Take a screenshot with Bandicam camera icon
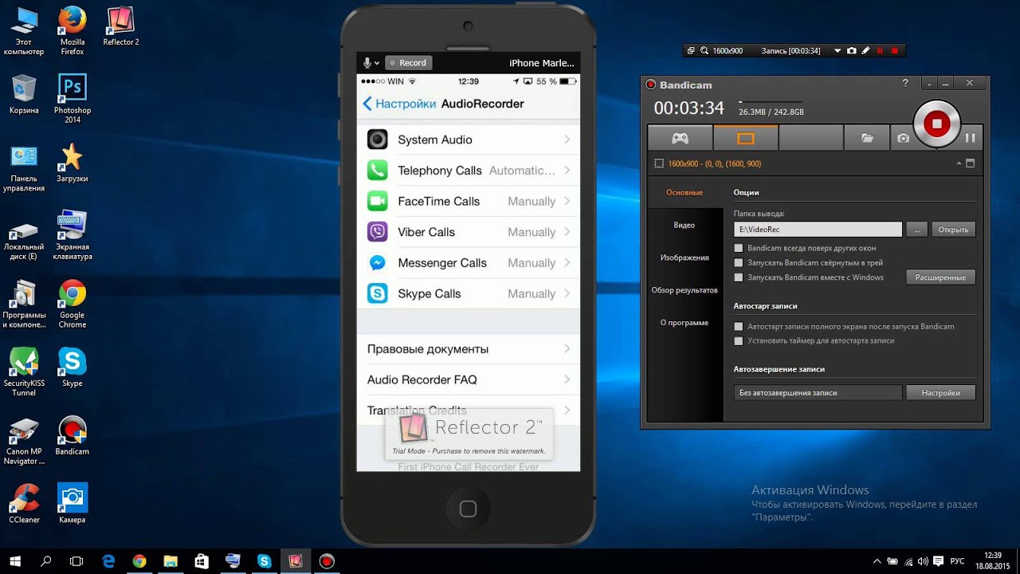Screen dimensions: 1020x574 click(903, 138)
